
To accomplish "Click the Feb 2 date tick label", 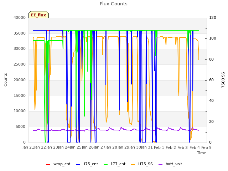I will point(171,147).
